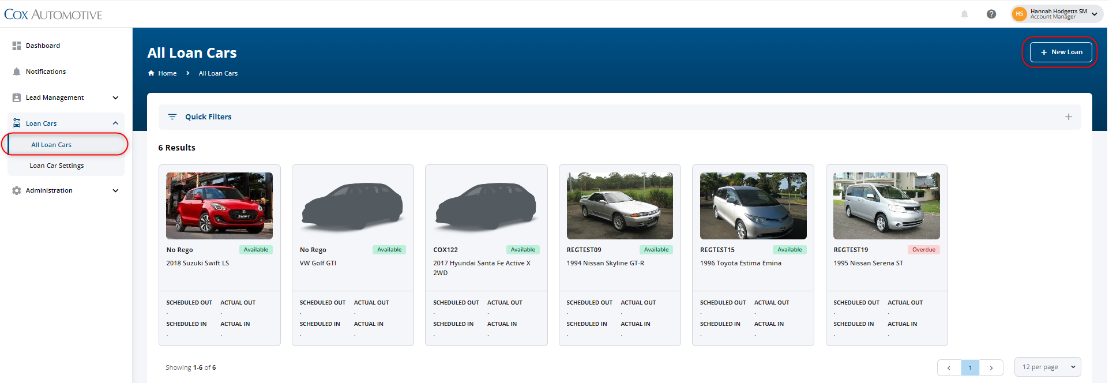Click the Available badge on REGTEST09

(656, 250)
